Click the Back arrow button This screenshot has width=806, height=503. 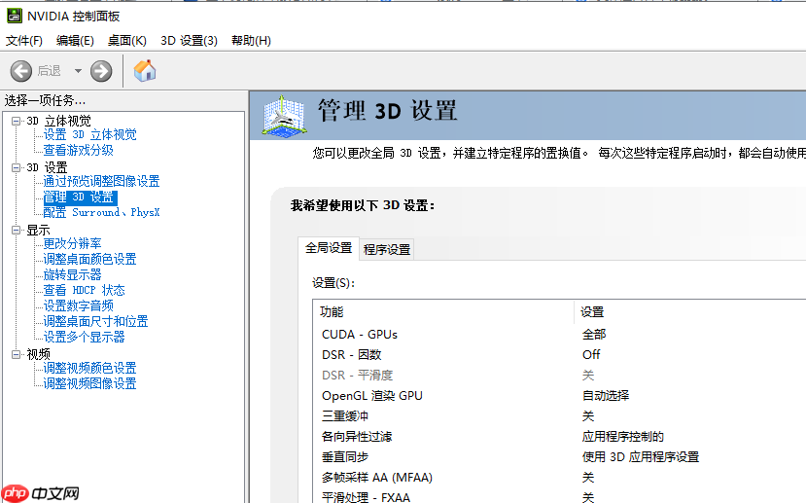[21, 71]
